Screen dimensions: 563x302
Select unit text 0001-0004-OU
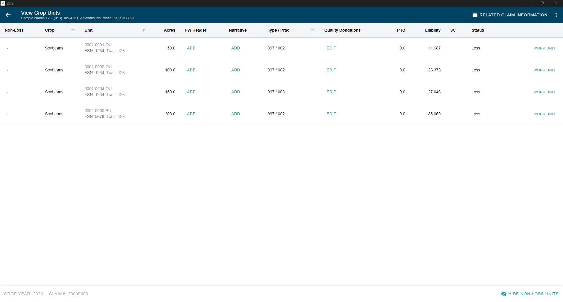98,89
